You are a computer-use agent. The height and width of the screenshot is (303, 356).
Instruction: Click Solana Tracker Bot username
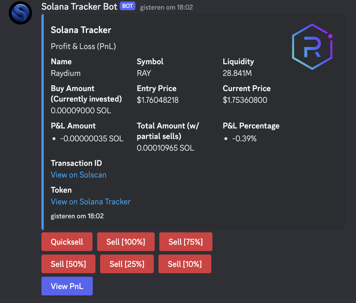79,6
